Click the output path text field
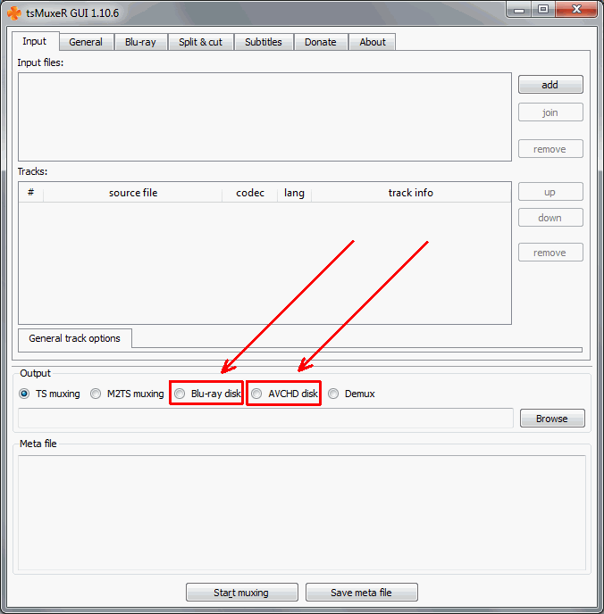604x614 pixels. pyautogui.click(x=265, y=419)
